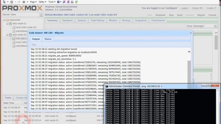
Task: Open the Page menu in browser toolbar
Action: point(33,2)
